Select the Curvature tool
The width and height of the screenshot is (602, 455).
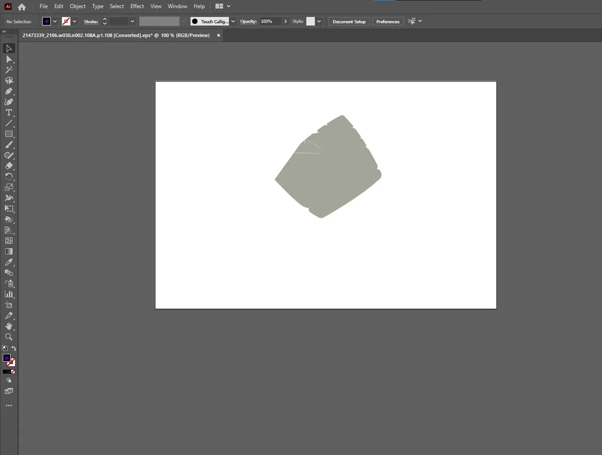9,102
